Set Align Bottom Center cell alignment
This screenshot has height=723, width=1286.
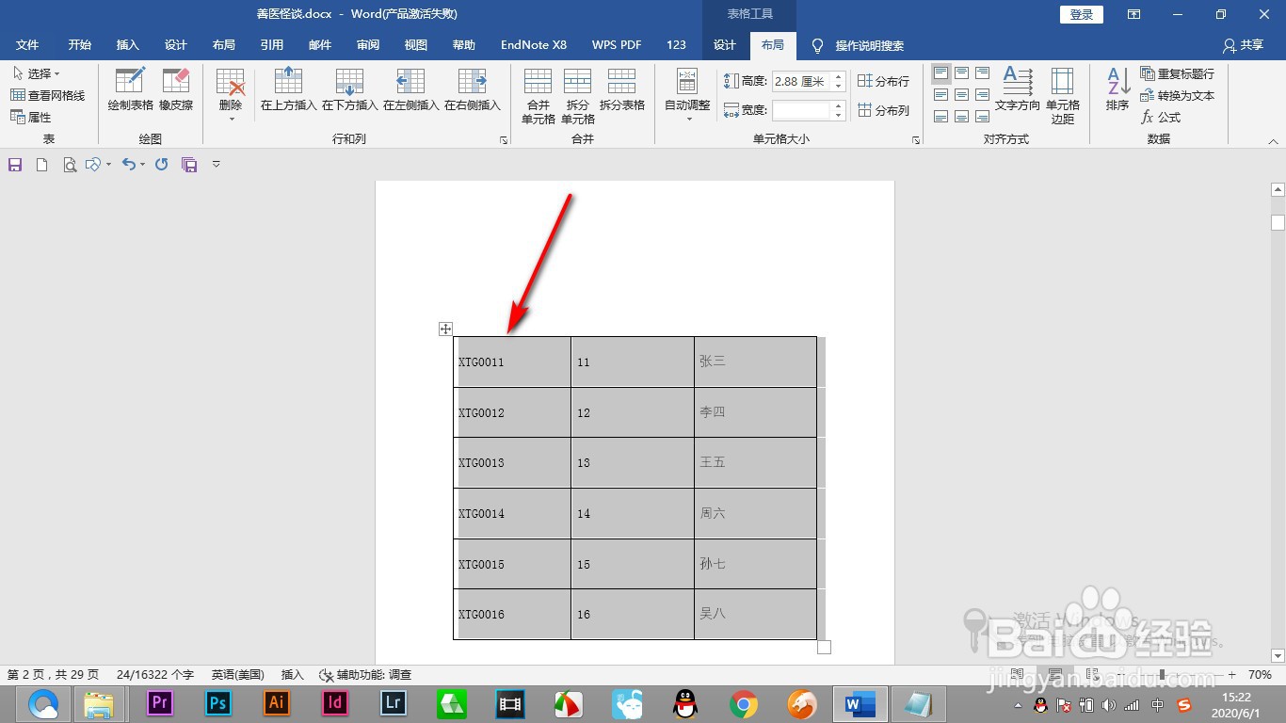(x=962, y=117)
